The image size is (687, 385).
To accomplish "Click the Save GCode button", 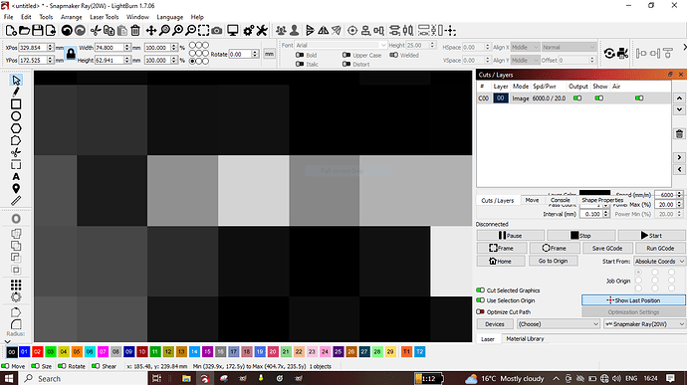I will coord(606,248).
